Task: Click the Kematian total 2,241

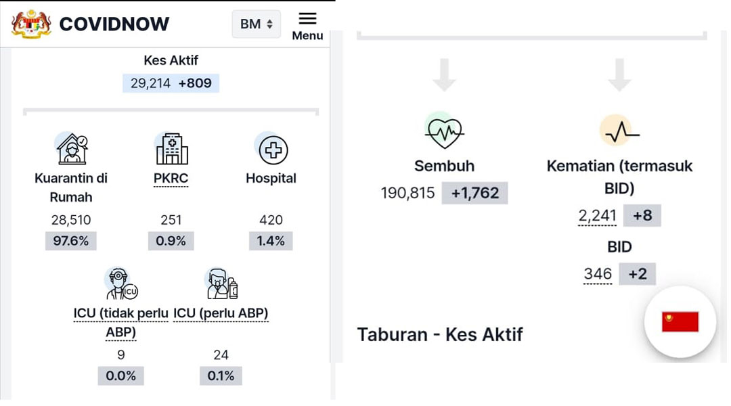Action: [x=597, y=215]
